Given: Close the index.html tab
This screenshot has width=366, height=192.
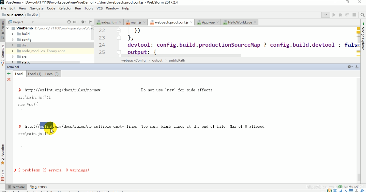Looking at the screenshot, I should (x=120, y=22).
